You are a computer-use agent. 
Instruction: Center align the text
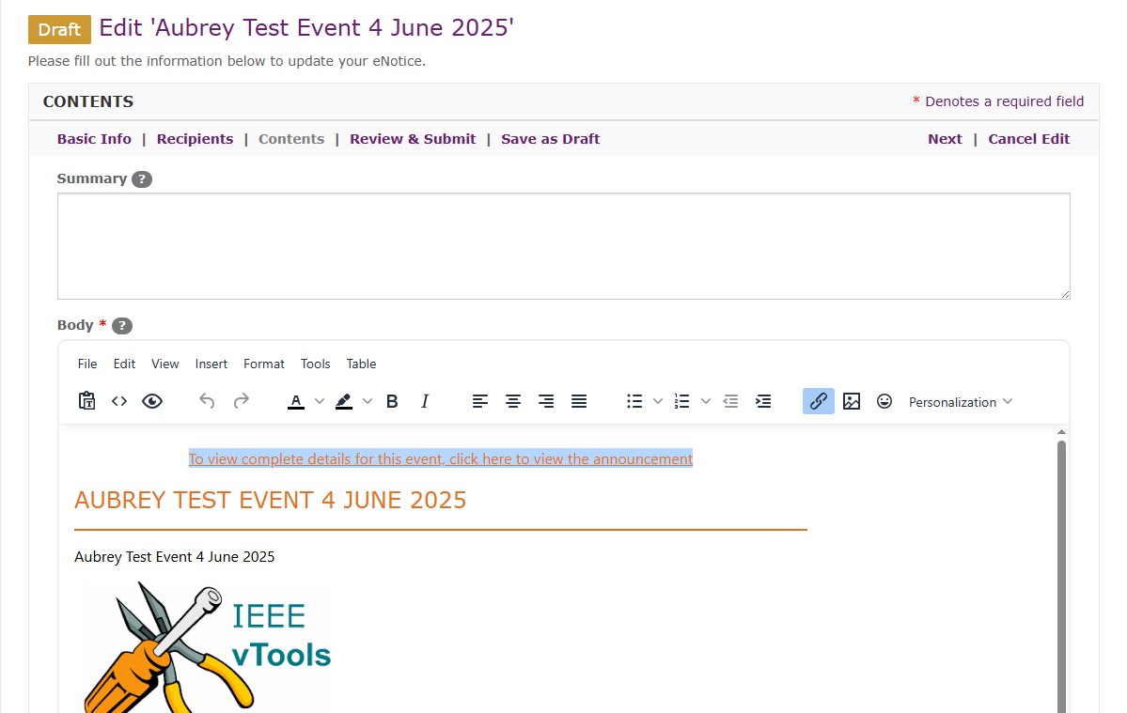pos(513,401)
